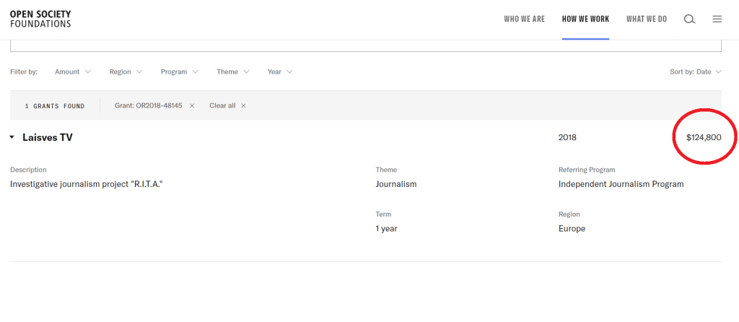
Task: Click Independent Journalism Program text
Action: (x=621, y=184)
